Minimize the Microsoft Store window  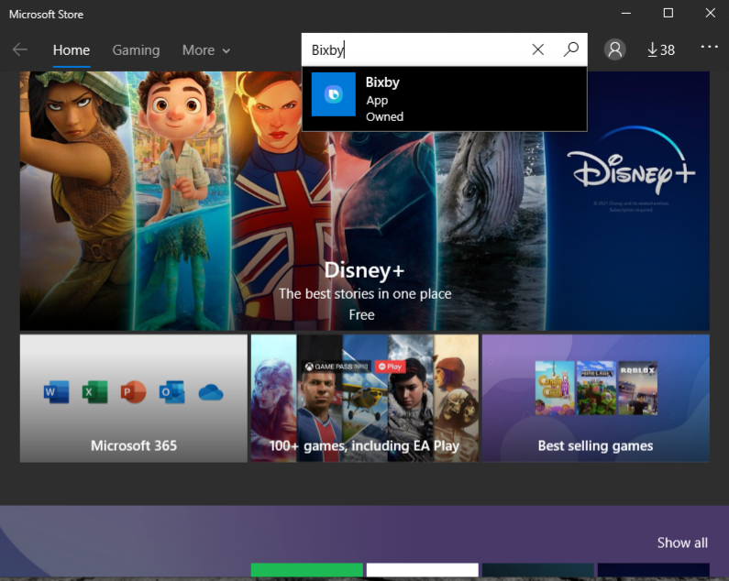tap(626, 13)
